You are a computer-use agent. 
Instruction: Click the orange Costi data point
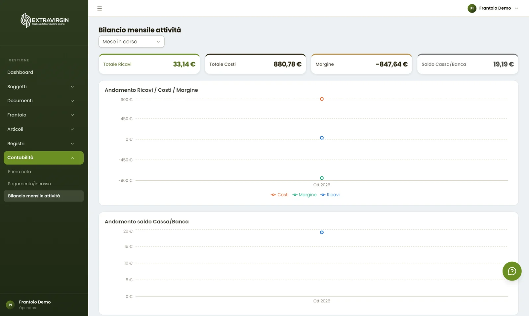(x=322, y=99)
